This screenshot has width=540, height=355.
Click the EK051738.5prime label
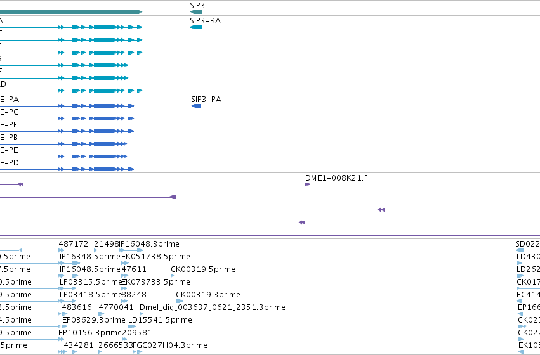coord(155,257)
